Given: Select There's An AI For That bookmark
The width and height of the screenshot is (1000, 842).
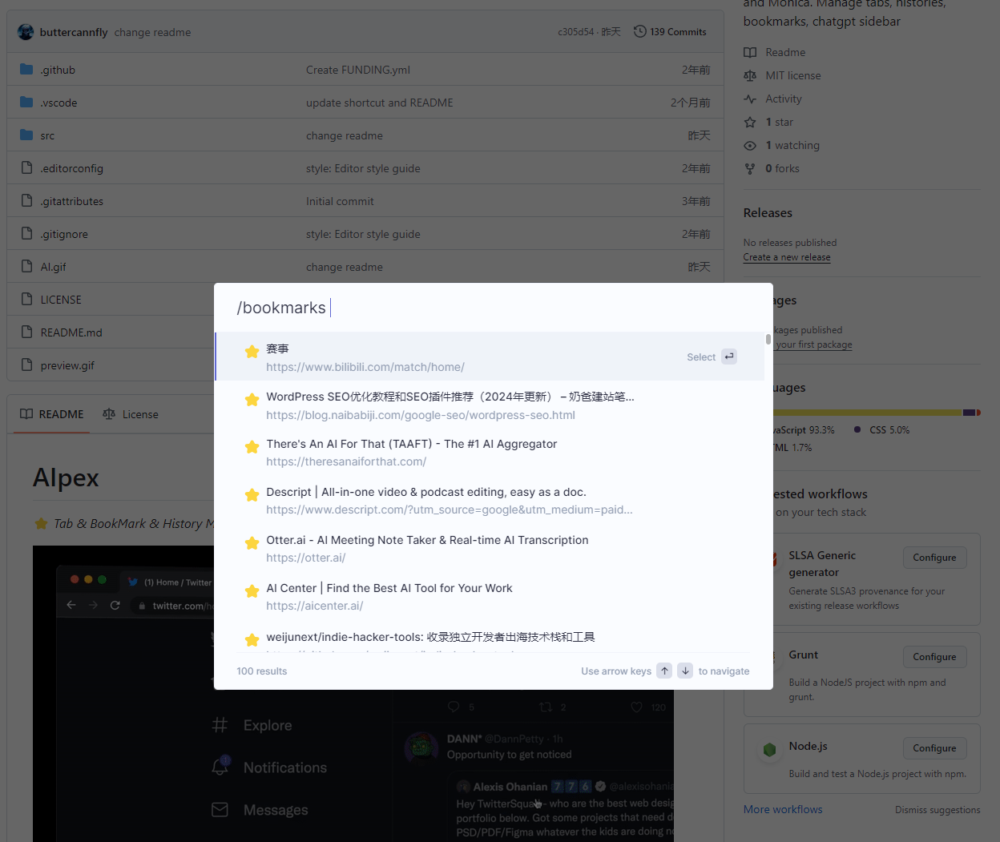Looking at the screenshot, I should [x=490, y=453].
